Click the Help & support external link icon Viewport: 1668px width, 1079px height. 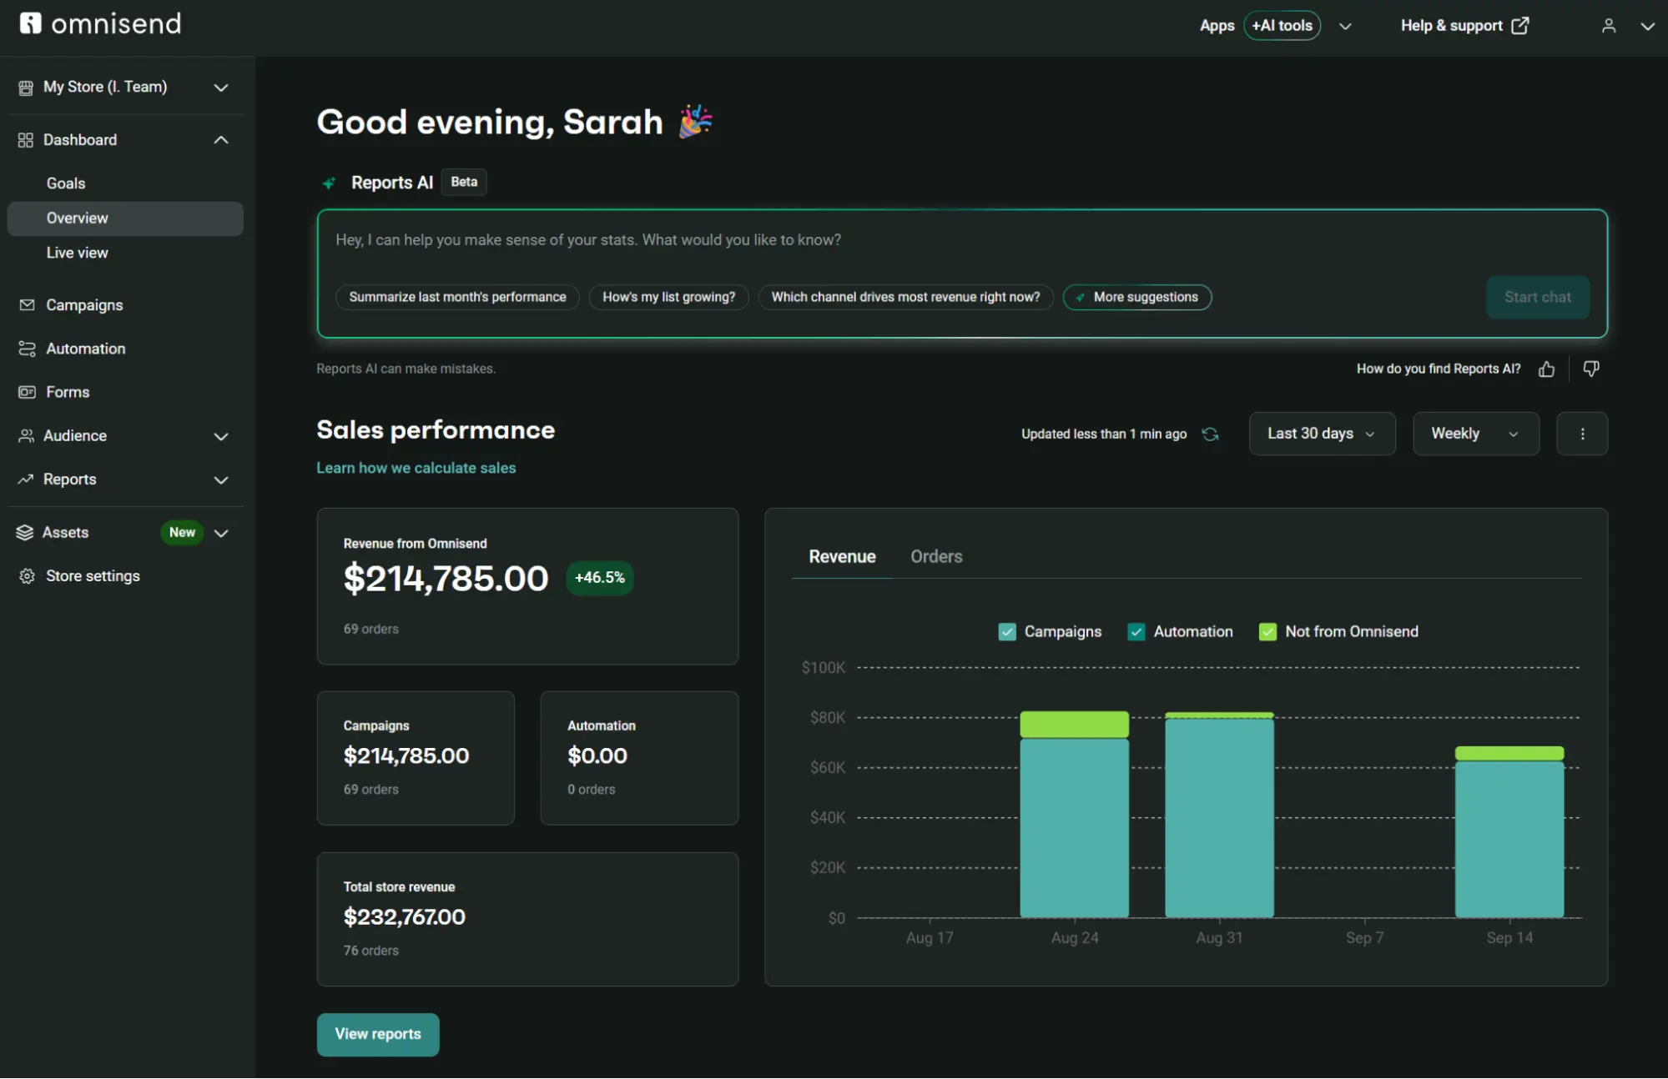1520,26
